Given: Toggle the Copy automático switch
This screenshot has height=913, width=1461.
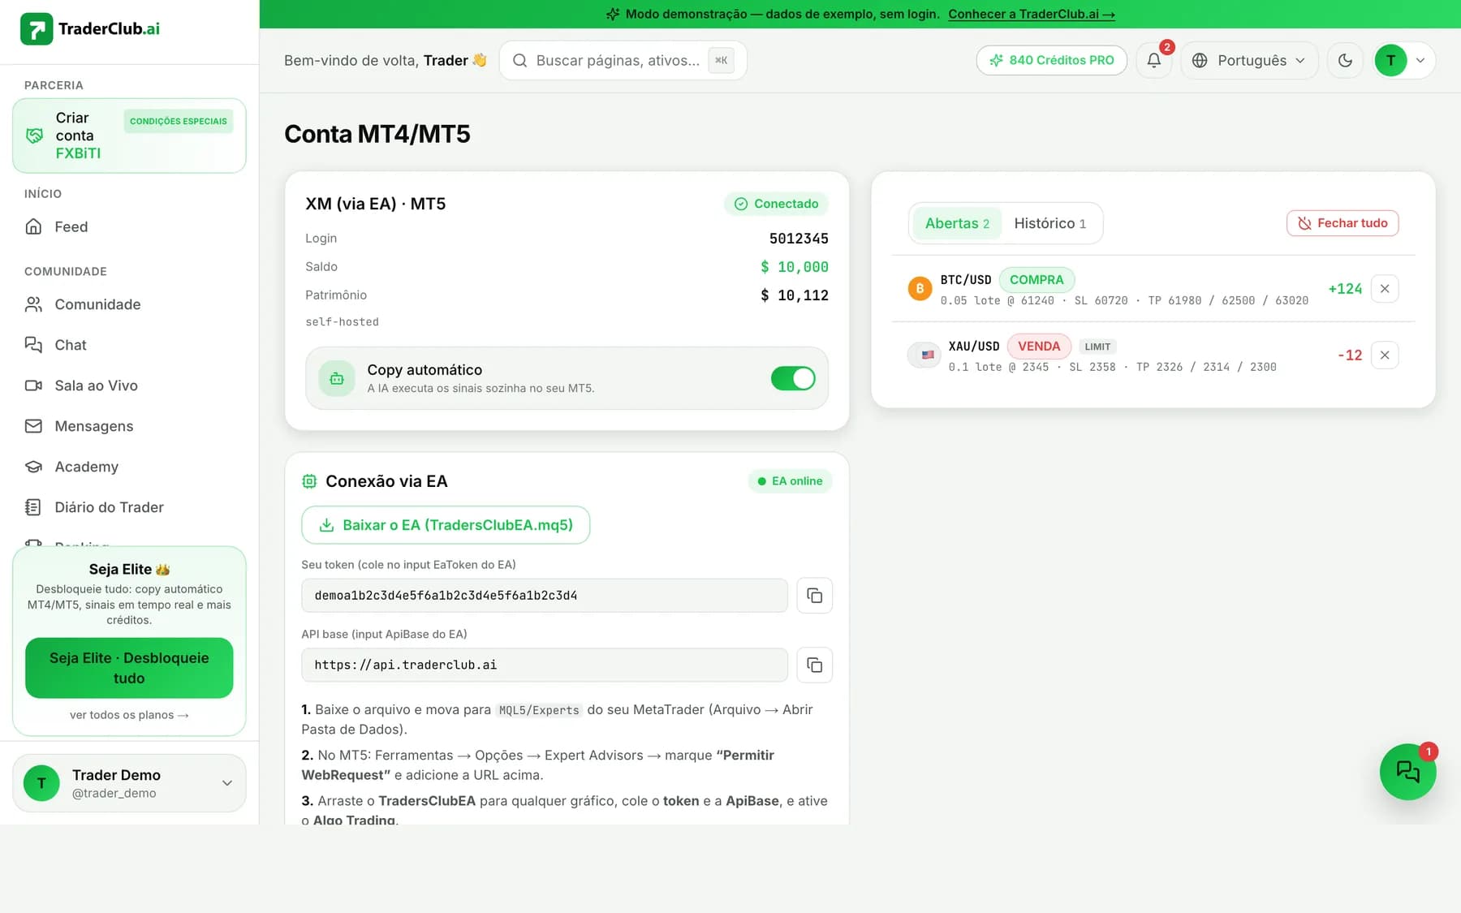Looking at the screenshot, I should pos(793,378).
